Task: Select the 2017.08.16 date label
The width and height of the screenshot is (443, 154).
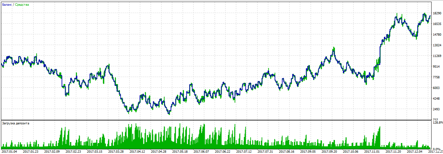Action: [x=287, y=151]
